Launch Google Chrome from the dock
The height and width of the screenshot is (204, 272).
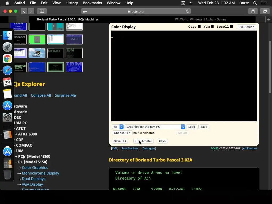pyautogui.click(x=7, y=59)
